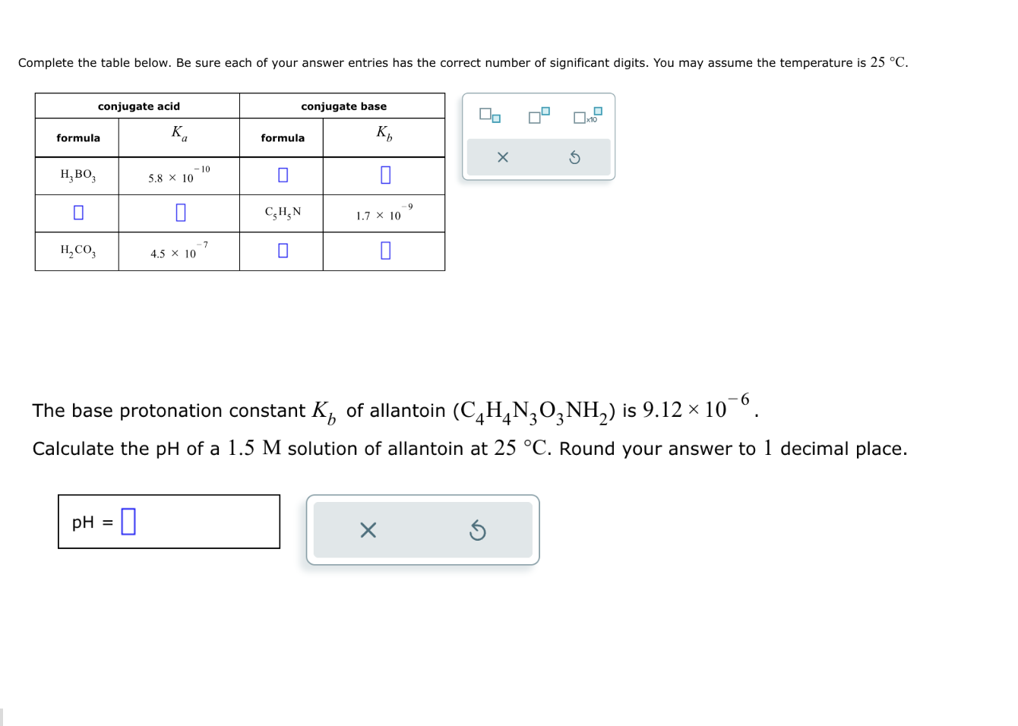
Task: Click the clear button below the pH field
Action: tap(368, 531)
